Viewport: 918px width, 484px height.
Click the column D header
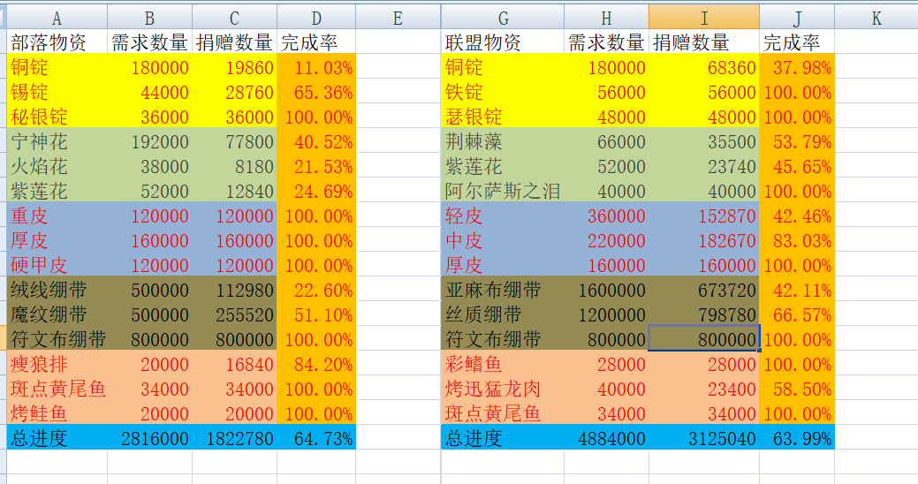tap(316, 18)
